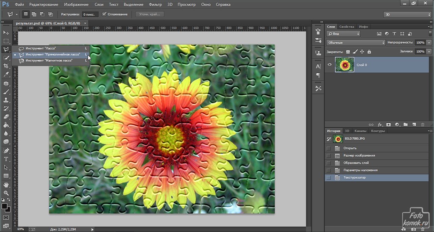Viewport: 434px width, 232px height.
Task: Open the 3D workspace dropdown
Action: [x=407, y=14]
